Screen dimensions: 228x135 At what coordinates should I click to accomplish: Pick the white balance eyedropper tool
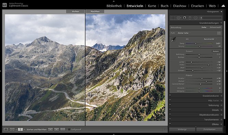click(173, 40)
